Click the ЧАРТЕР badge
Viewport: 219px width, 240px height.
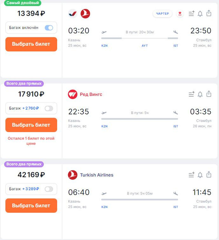pos(162,14)
